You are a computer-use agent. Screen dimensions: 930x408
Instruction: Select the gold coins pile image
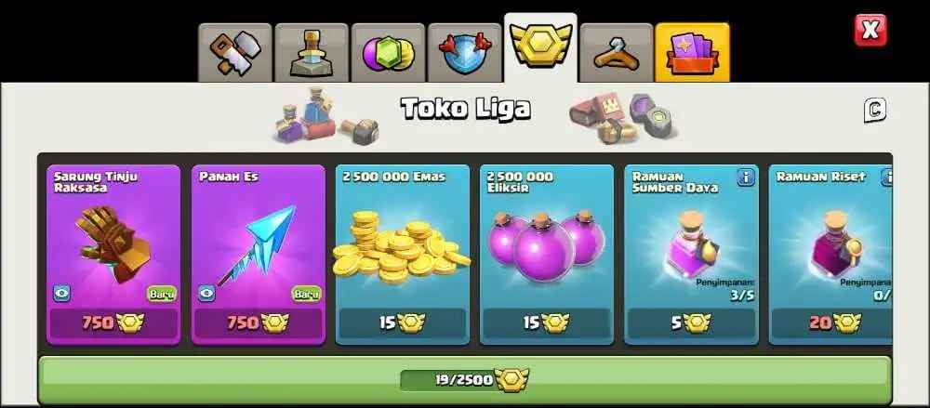click(402, 247)
